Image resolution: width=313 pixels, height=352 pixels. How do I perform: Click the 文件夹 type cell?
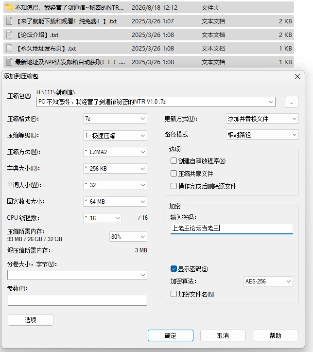210,8
